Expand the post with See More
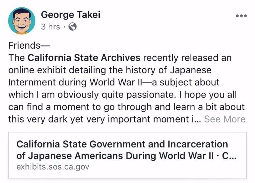255x183 pixels. pos(225,119)
